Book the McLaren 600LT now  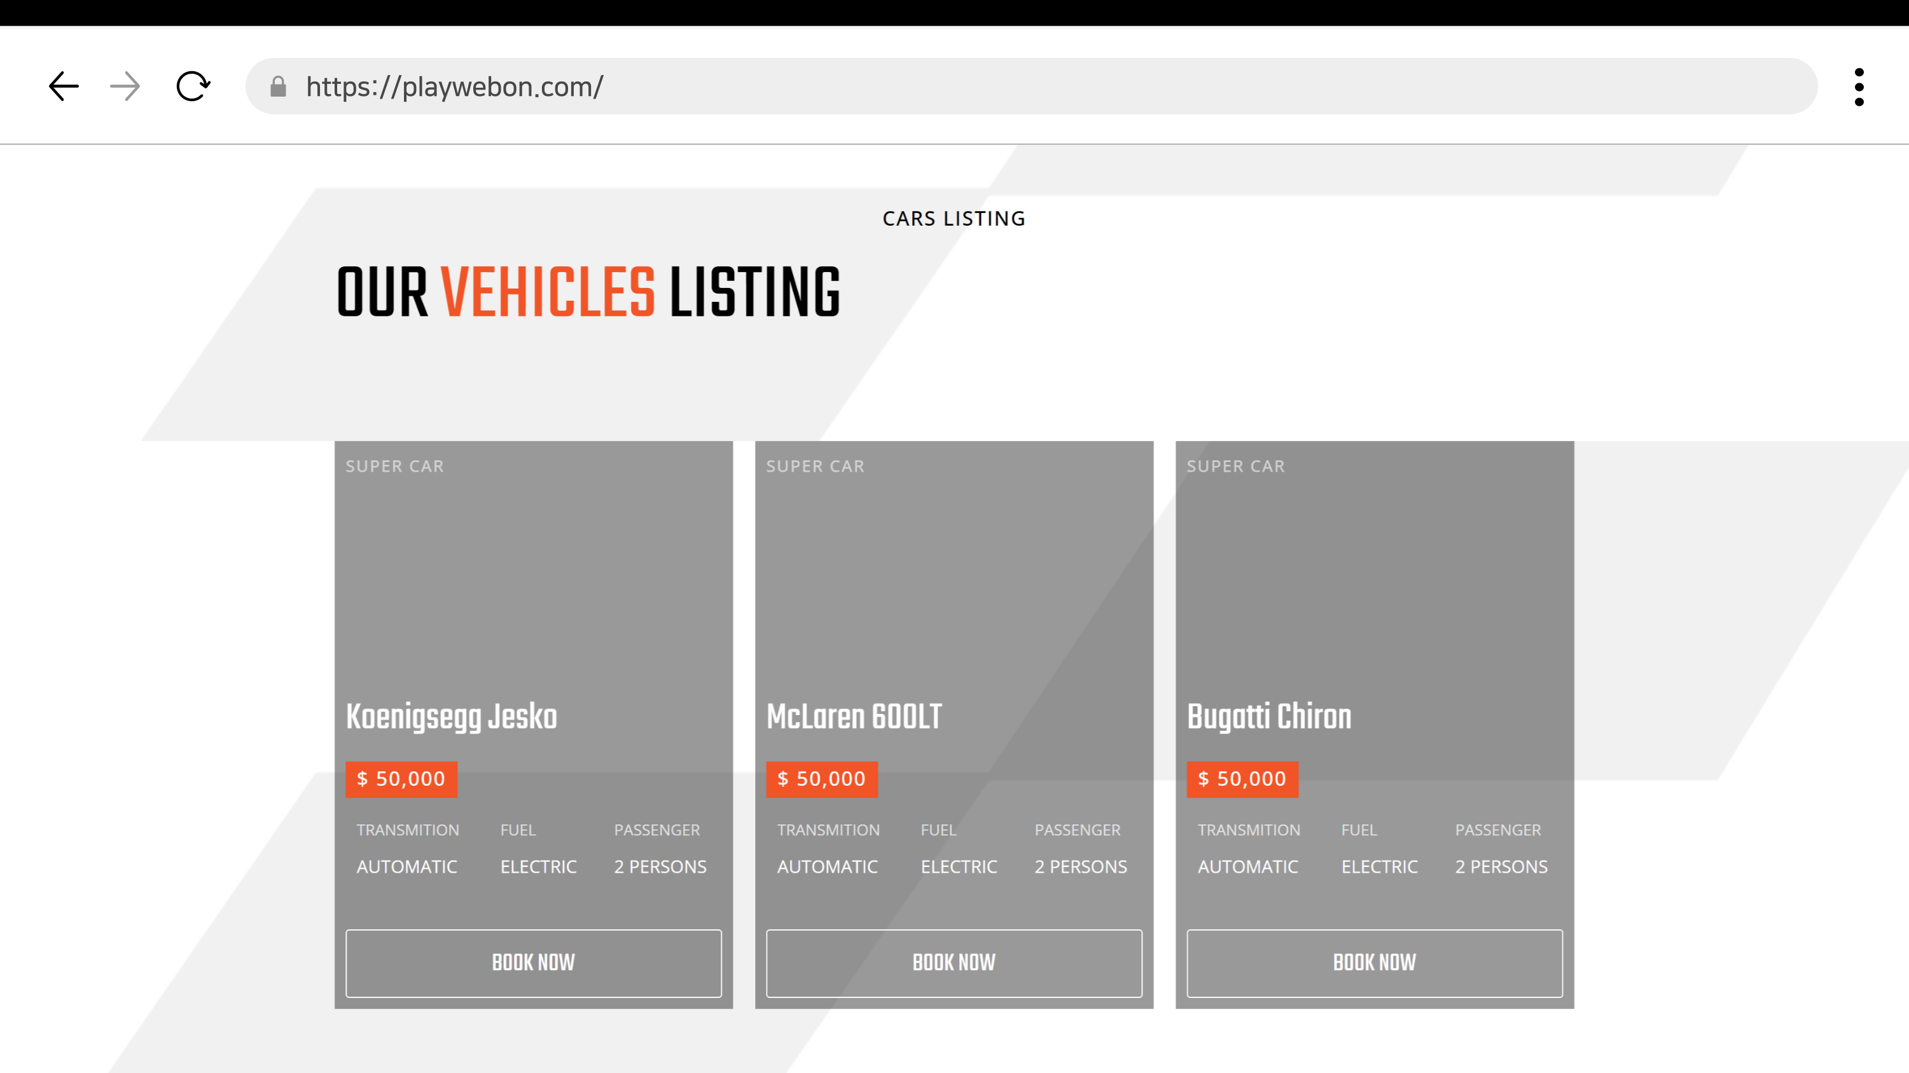click(x=954, y=962)
